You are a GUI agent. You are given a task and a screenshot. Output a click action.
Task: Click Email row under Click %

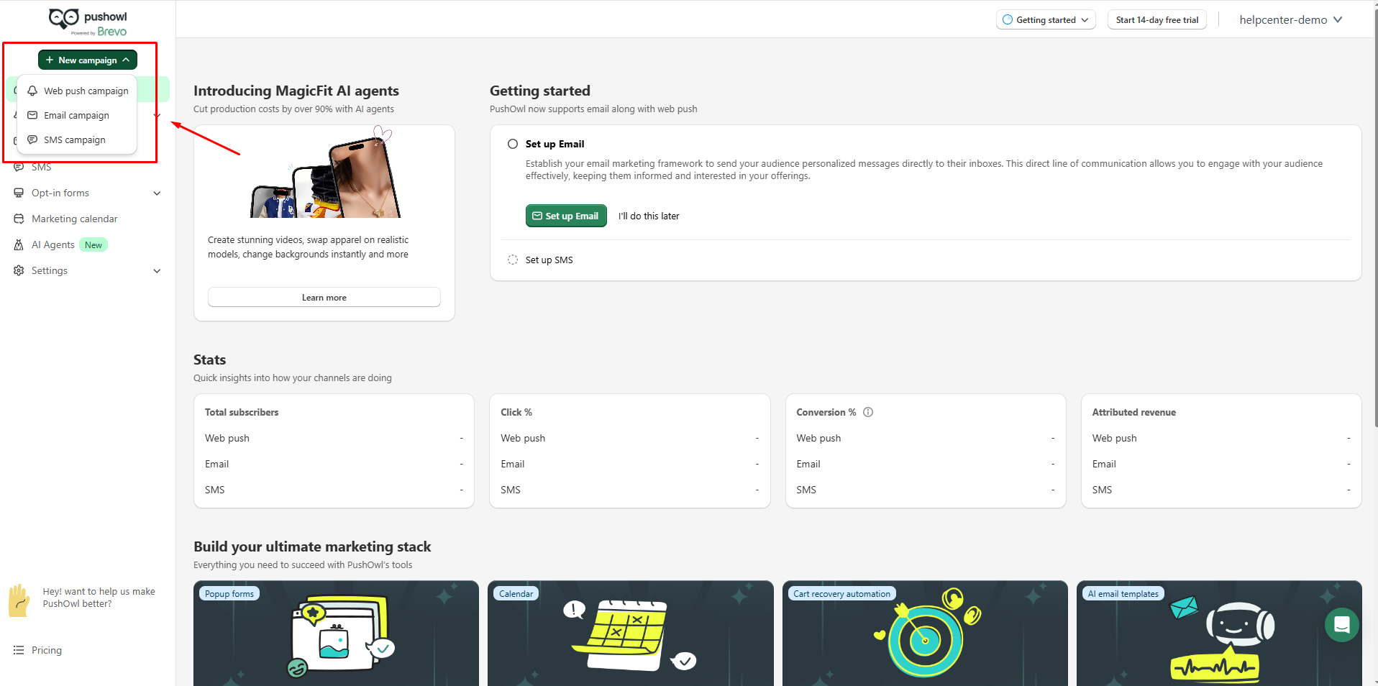pos(630,464)
